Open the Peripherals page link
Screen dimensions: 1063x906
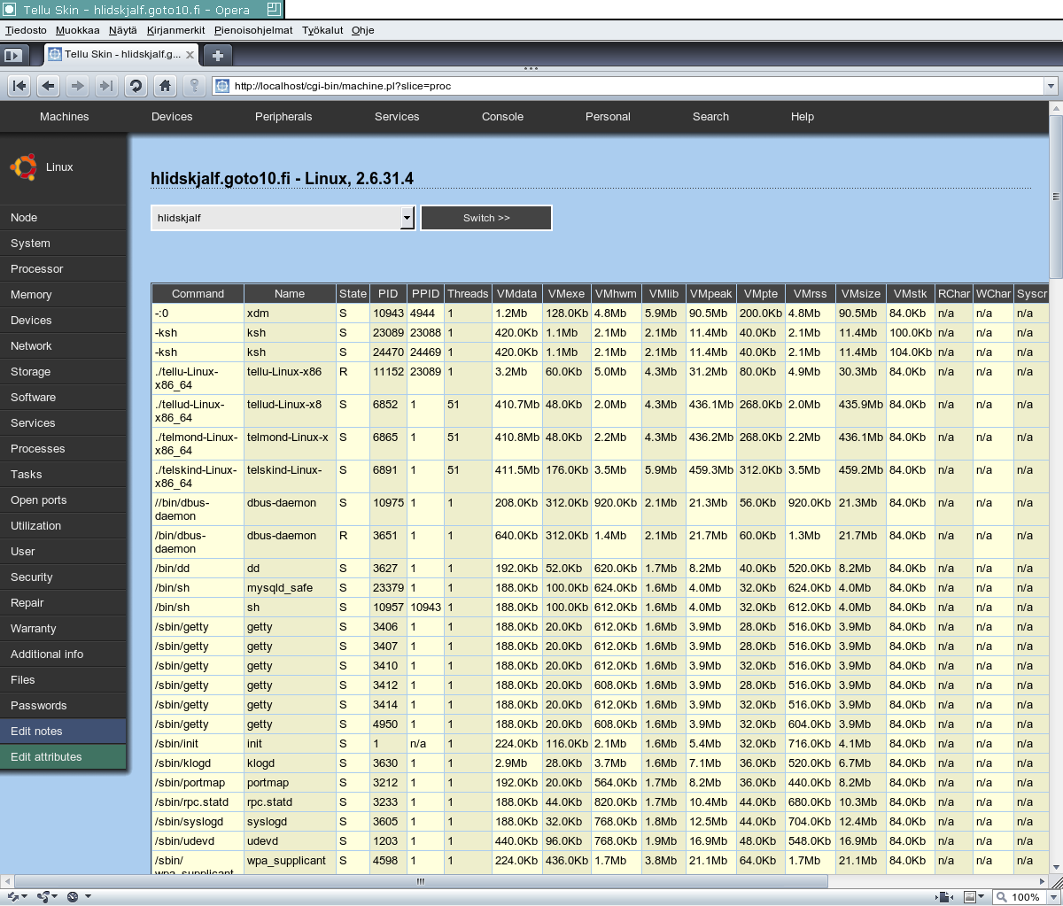(283, 116)
